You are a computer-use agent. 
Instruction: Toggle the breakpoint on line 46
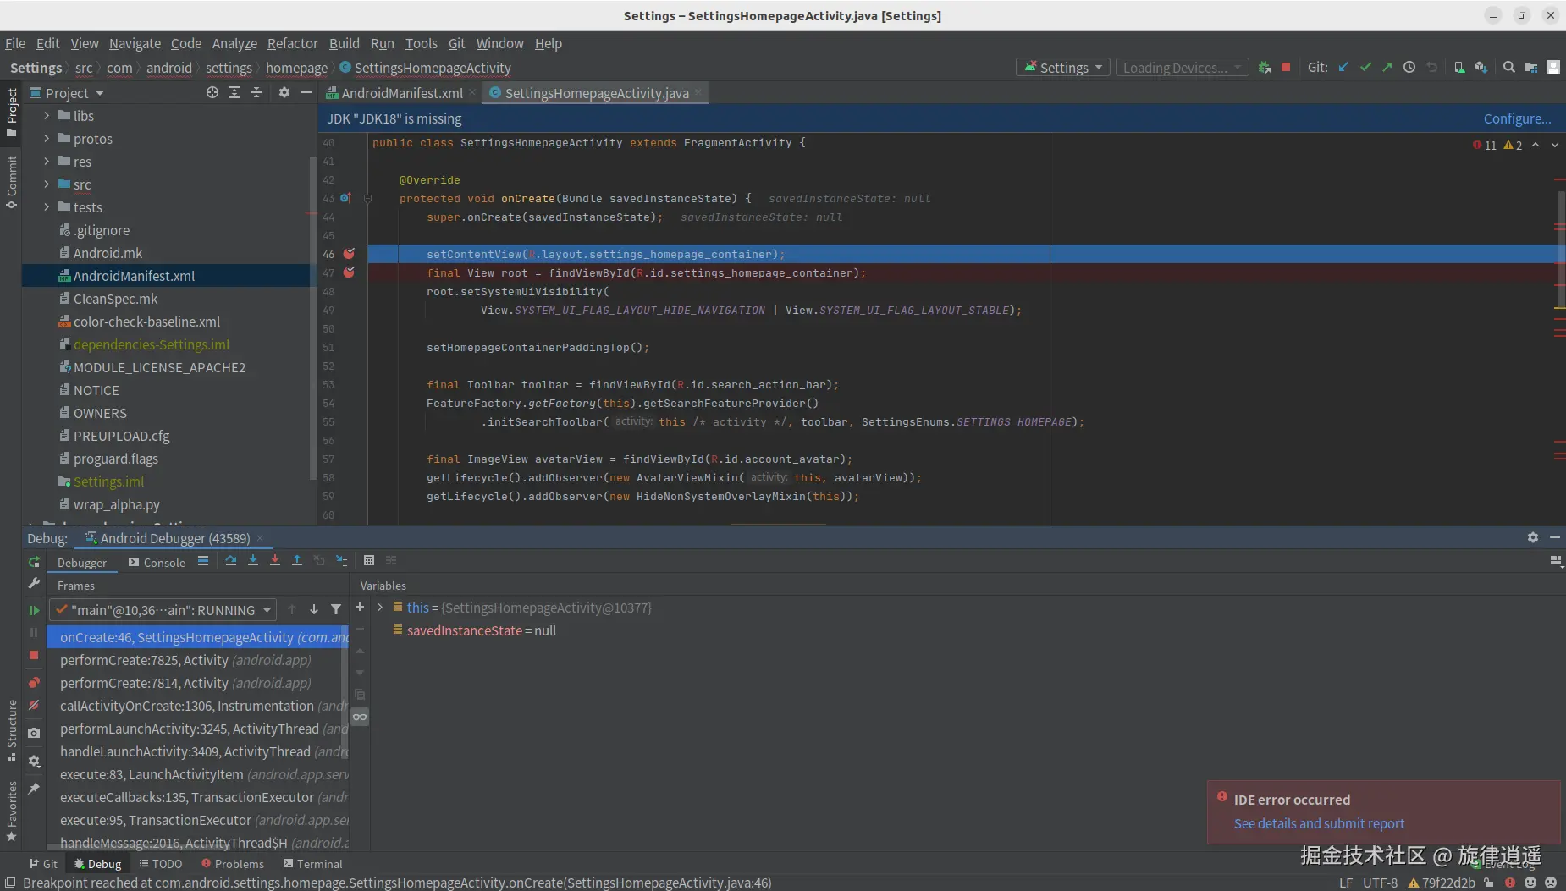coord(349,254)
